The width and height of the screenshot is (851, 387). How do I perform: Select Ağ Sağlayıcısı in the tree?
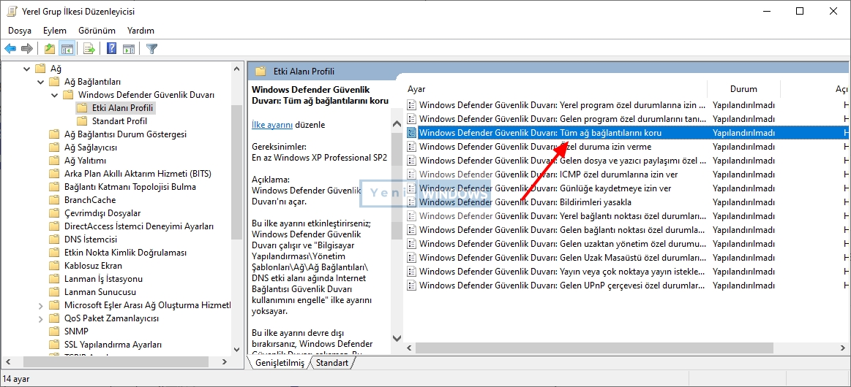coord(91,147)
